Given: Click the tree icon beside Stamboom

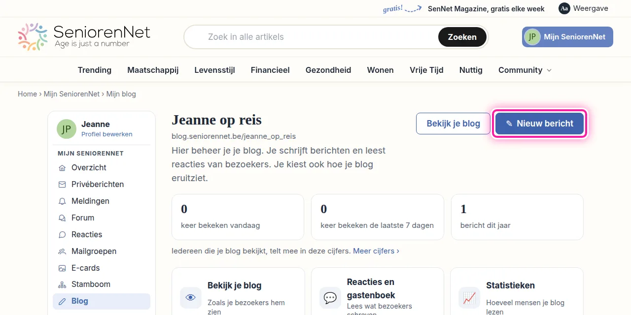Looking at the screenshot, I should click(62, 284).
